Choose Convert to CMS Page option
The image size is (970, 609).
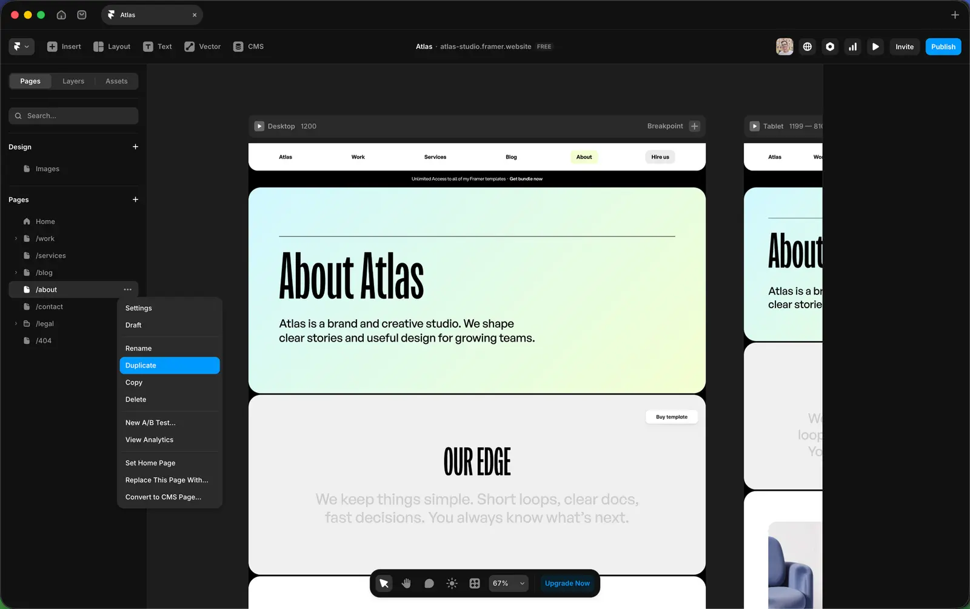[170, 497]
